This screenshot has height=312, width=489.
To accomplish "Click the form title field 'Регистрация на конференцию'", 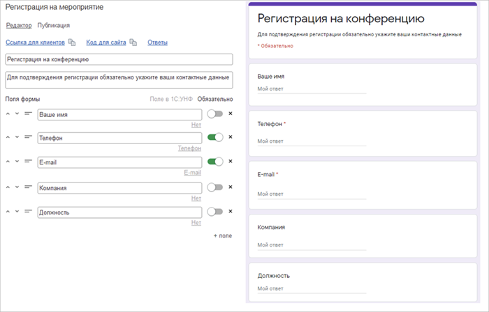I will point(119,60).
